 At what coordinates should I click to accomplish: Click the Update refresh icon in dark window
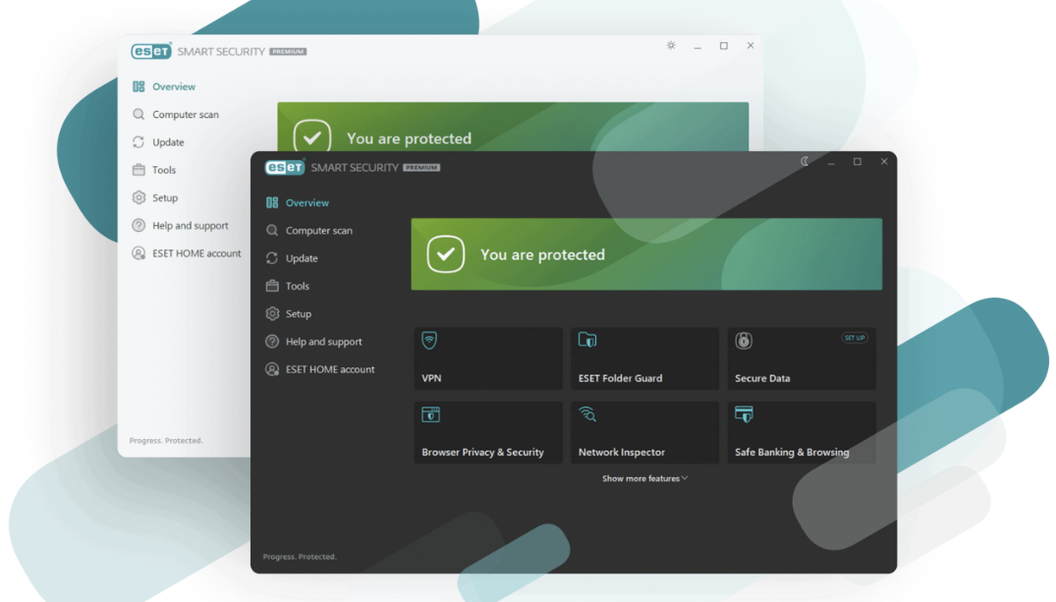coord(272,258)
